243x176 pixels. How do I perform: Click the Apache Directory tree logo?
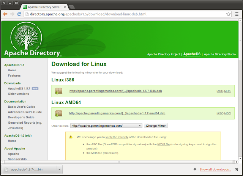point(26,36)
